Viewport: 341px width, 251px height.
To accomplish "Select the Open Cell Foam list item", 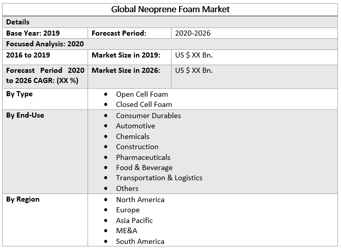I will click(x=141, y=94).
